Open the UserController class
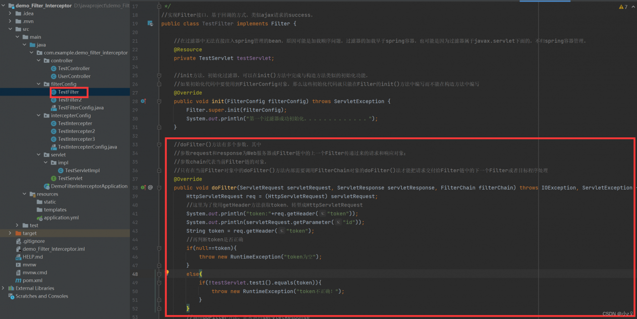The width and height of the screenshot is (637, 319). pos(74,76)
